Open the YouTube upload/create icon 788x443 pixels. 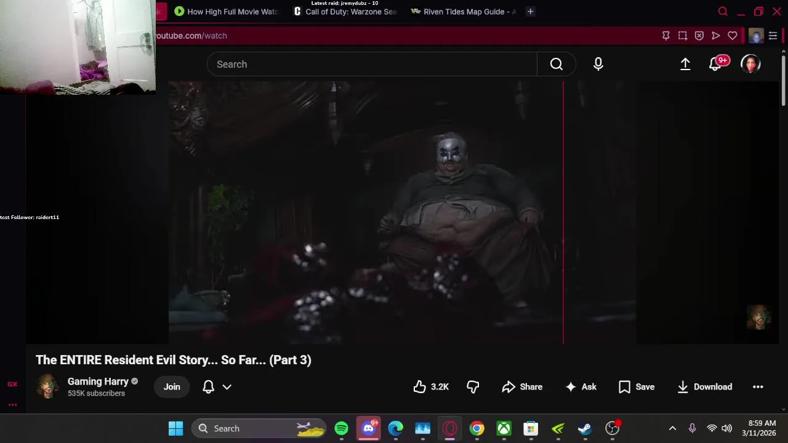[x=685, y=64]
